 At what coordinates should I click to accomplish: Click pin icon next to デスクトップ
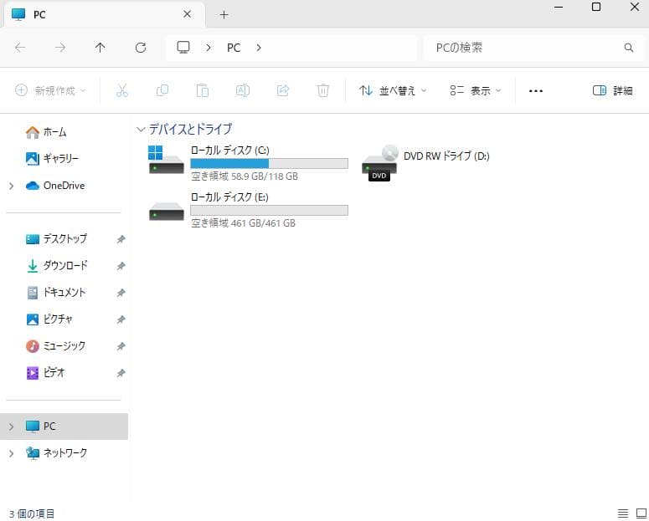(121, 239)
